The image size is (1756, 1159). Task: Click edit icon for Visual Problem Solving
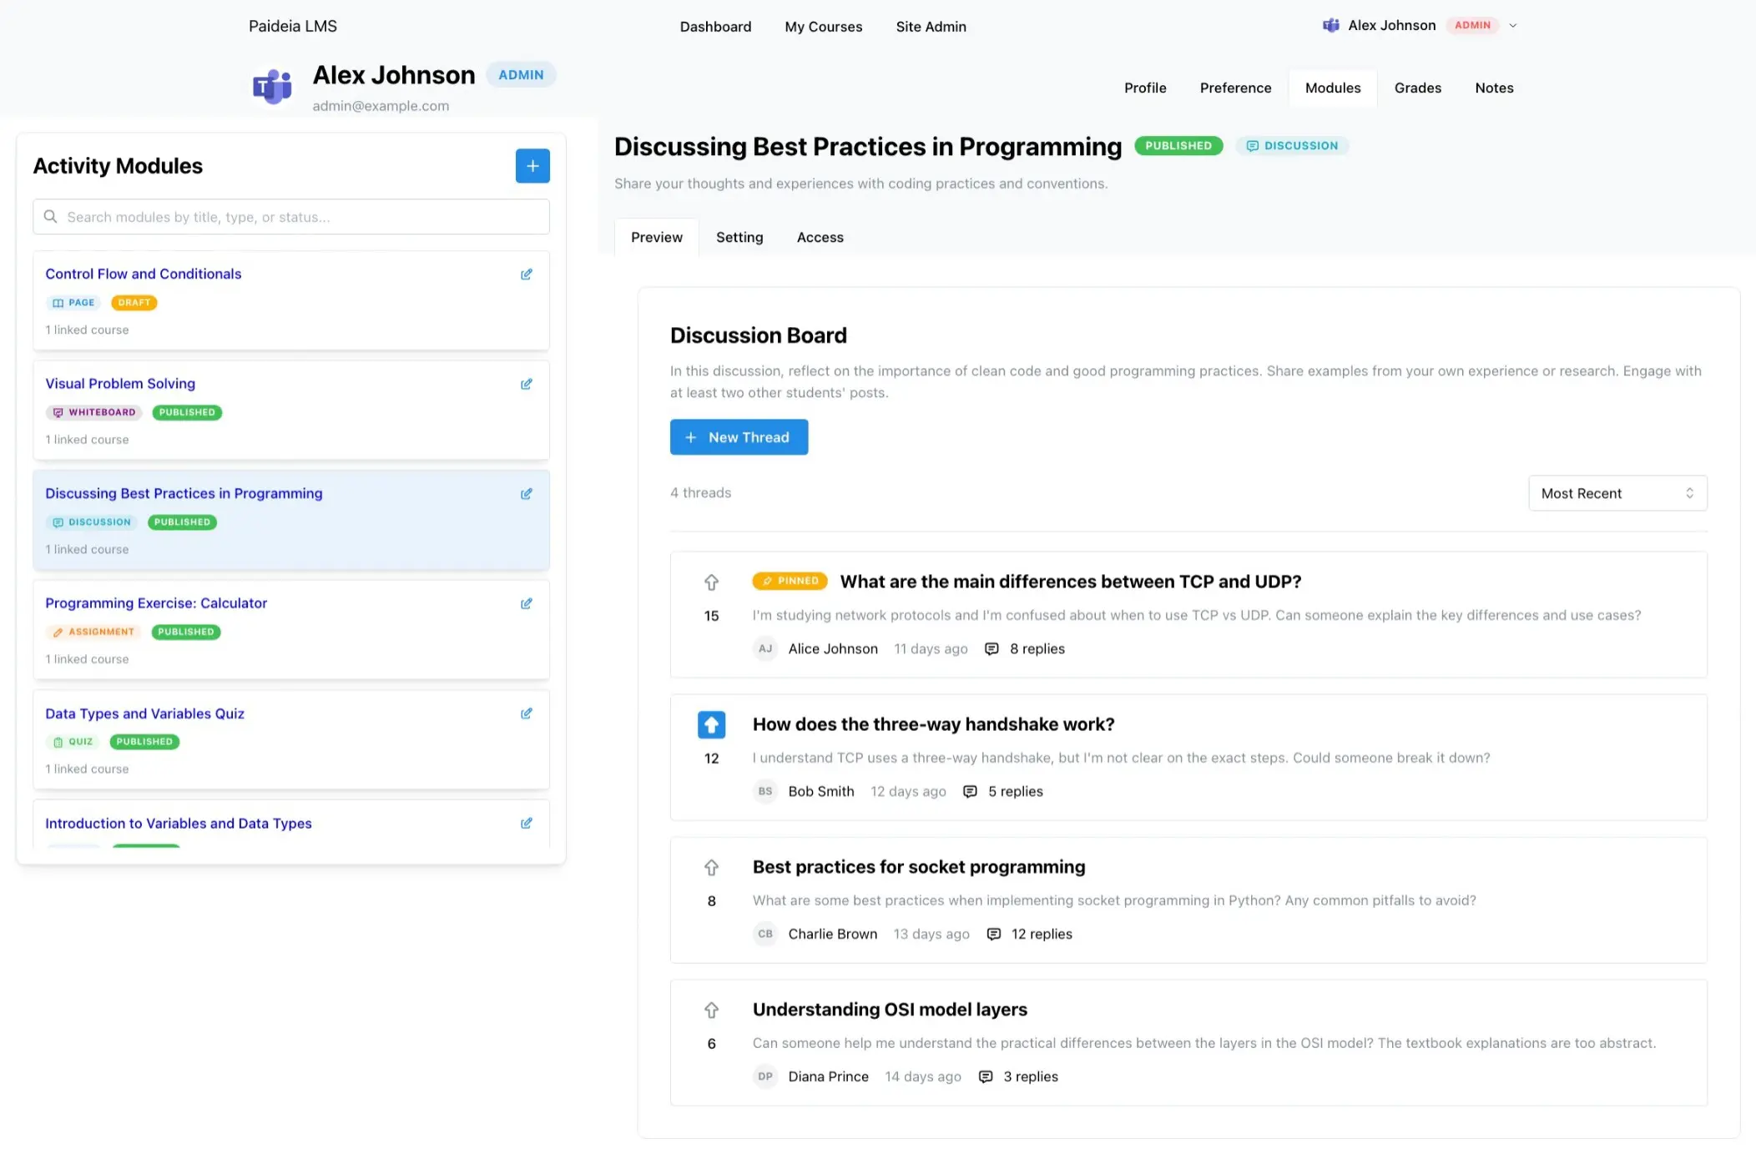pyautogui.click(x=527, y=385)
